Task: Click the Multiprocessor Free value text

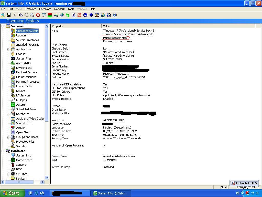Action: pyautogui.click(x=115, y=38)
